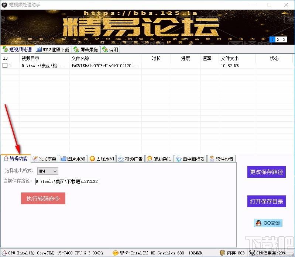The height and width of the screenshot is (257, 295).
Task: Click the 更改保存路径 button
Action: tap(267, 172)
